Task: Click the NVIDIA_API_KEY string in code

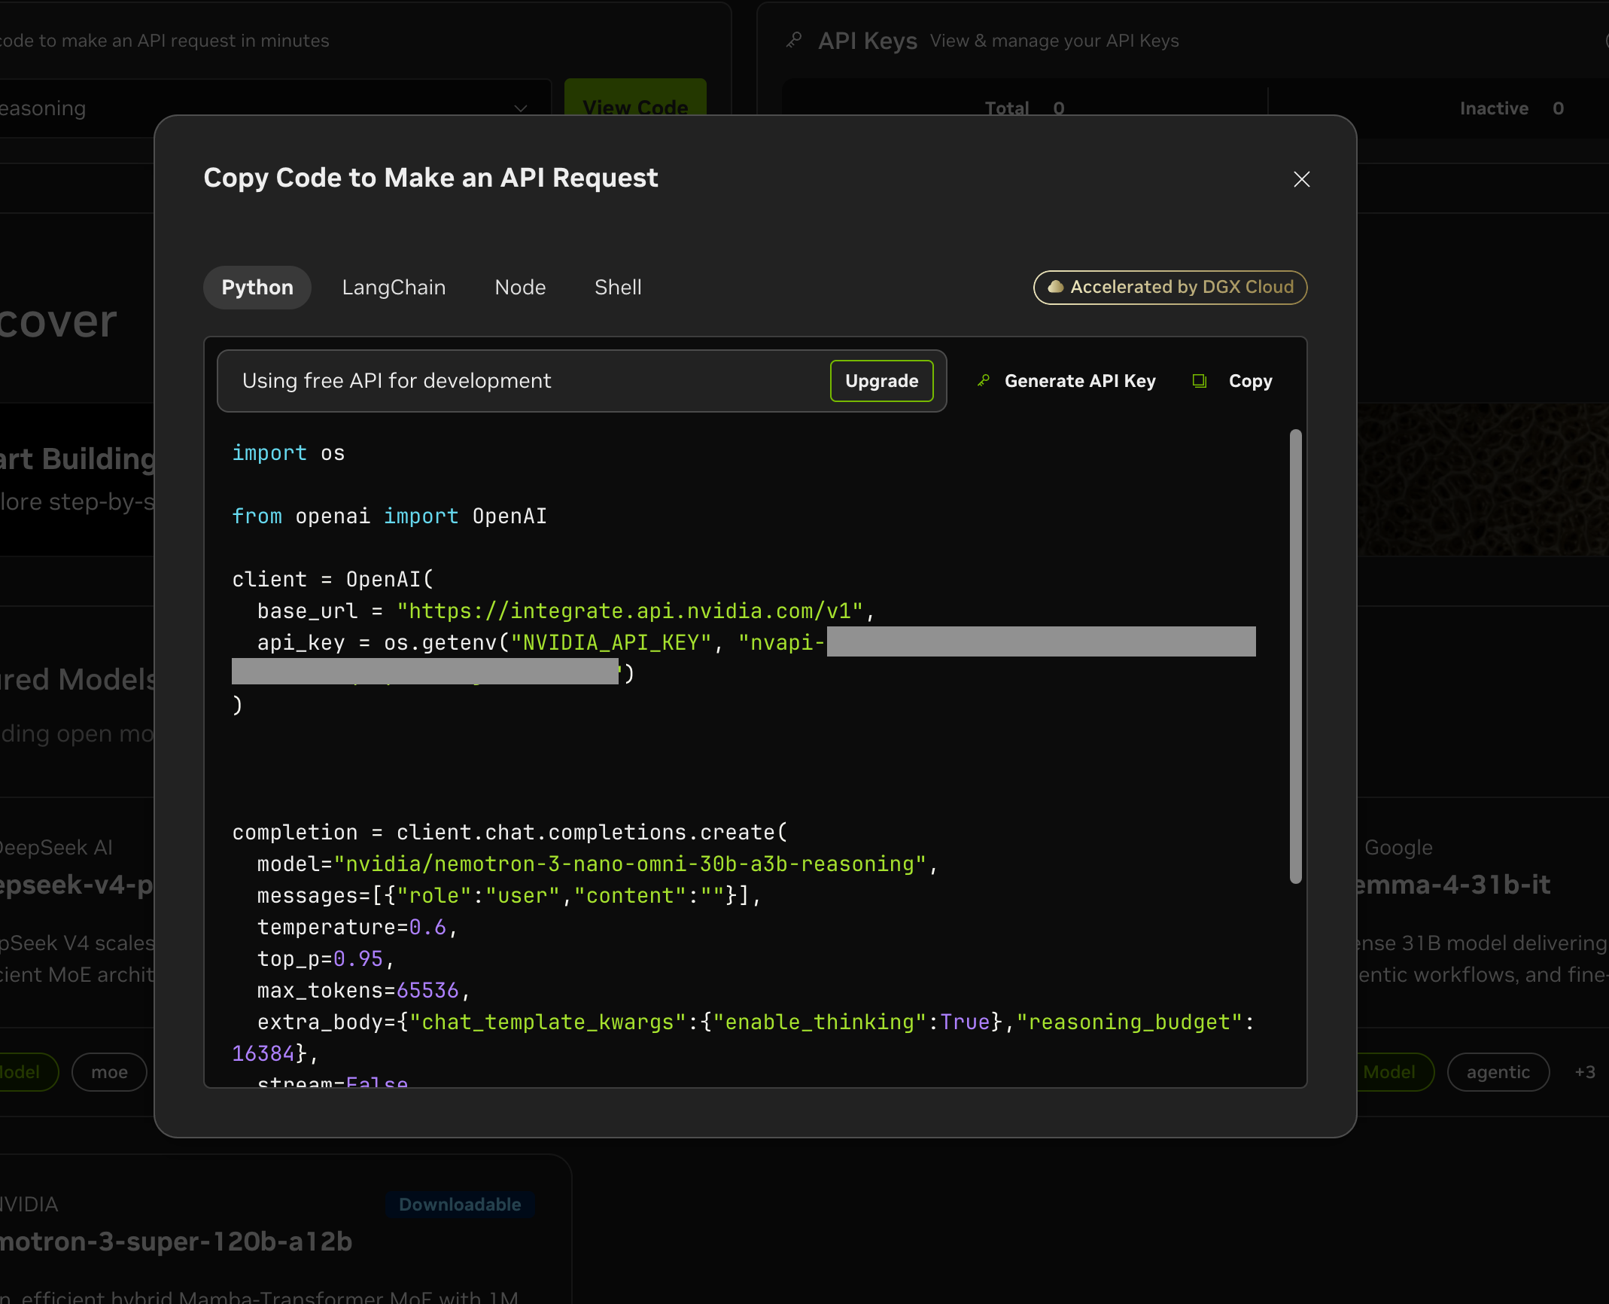Action: click(611, 642)
